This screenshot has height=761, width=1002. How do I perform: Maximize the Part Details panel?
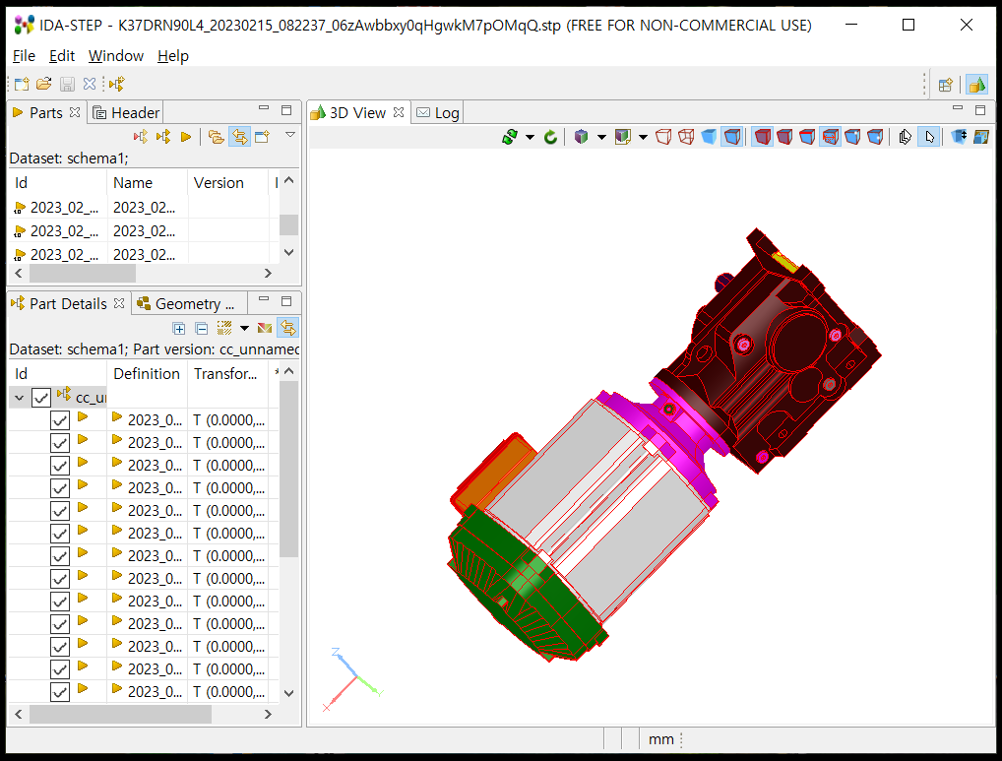(x=286, y=300)
